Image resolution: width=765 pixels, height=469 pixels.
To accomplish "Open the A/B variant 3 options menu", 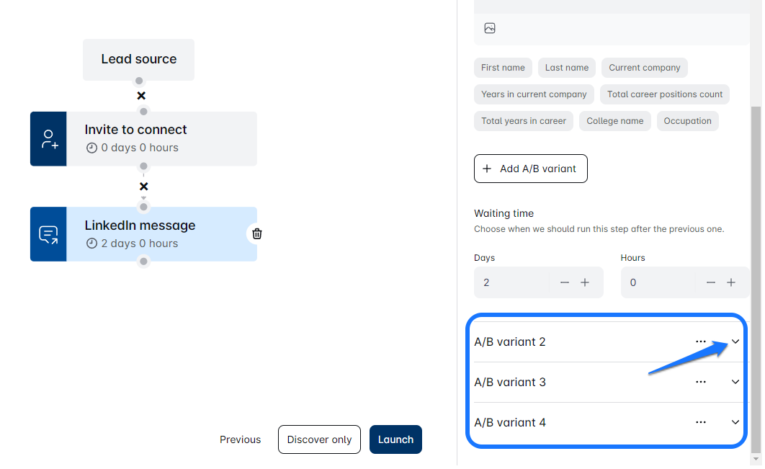I will tap(700, 382).
